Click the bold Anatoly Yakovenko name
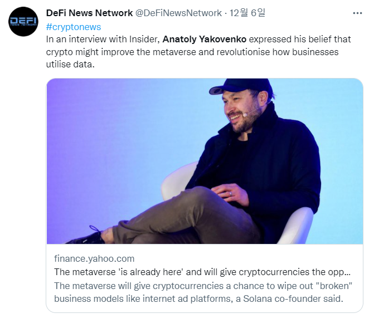Screen dimensions: 369x318 coord(204,40)
